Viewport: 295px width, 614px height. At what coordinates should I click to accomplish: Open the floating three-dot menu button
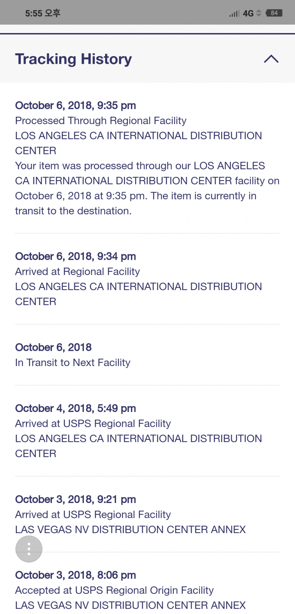pyautogui.click(x=29, y=549)
